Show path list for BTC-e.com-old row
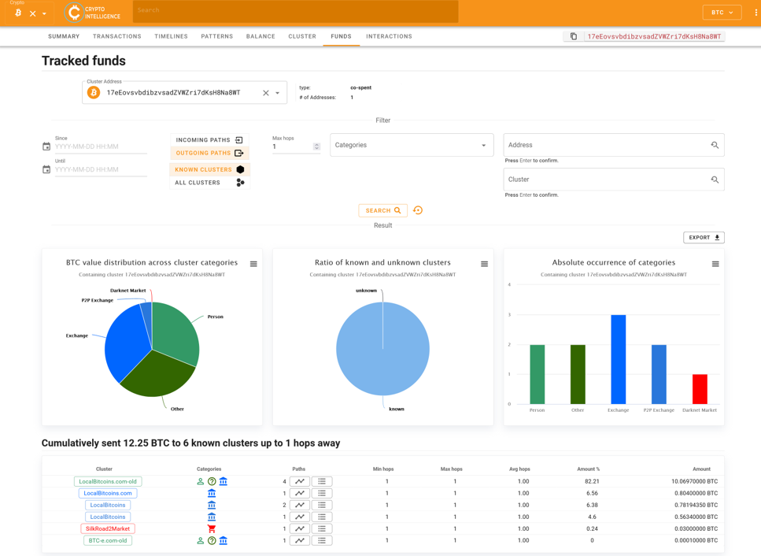761x556 pixels. tap(322, 540)
